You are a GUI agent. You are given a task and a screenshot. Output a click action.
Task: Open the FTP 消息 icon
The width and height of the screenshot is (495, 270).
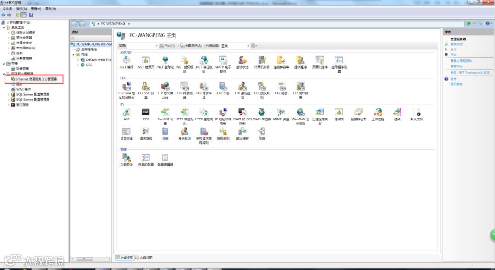(x=281, y=86)
